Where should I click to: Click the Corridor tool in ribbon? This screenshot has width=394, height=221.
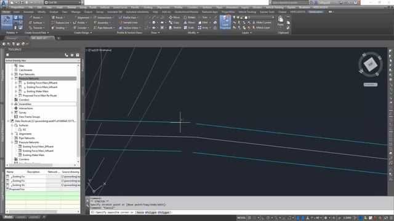point(81,28)
